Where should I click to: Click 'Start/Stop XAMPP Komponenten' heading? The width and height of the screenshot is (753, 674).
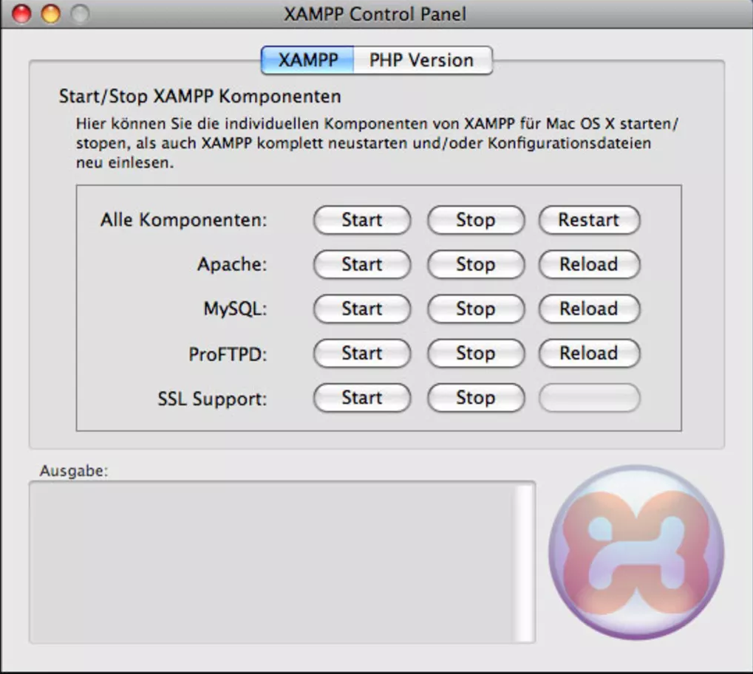click(200, 97)
